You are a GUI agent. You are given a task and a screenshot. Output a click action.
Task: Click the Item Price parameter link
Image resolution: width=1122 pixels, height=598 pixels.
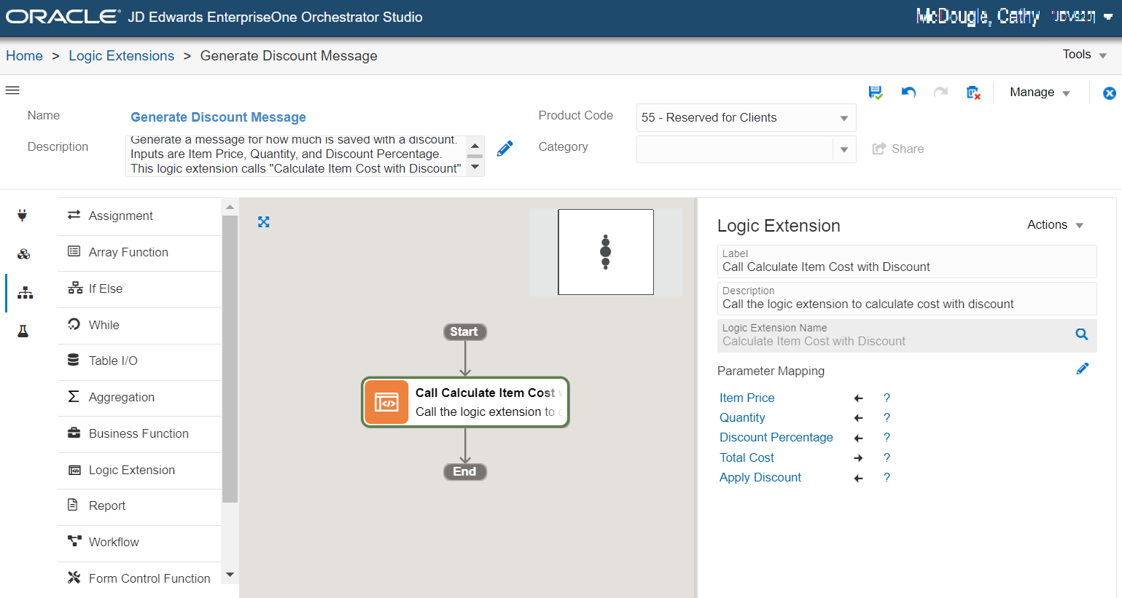coord(747,398)
